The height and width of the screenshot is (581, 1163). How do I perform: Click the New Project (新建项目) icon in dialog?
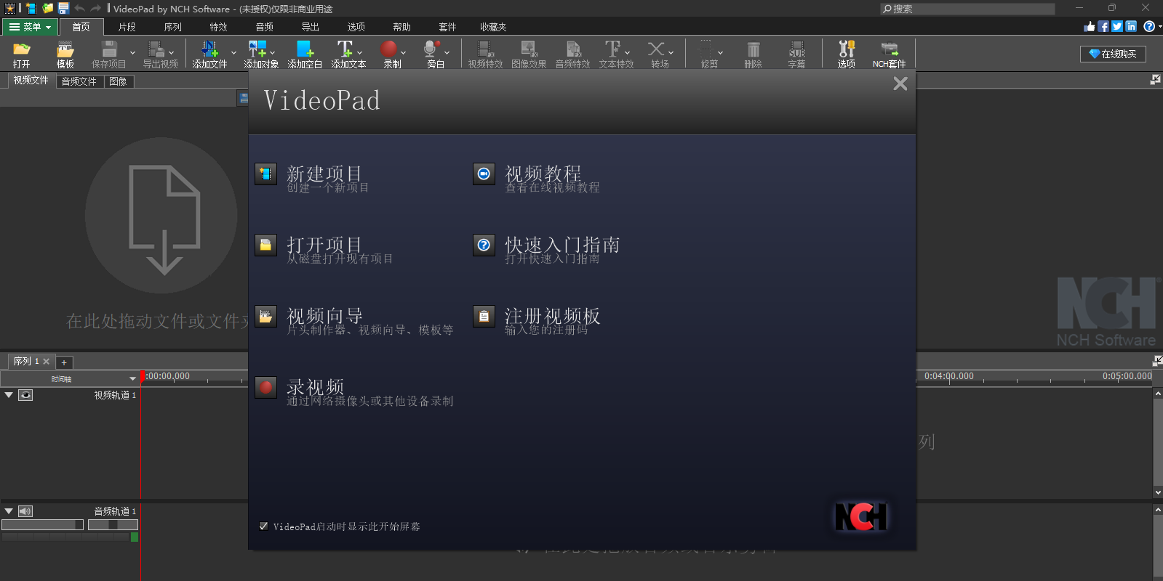point(265,174)
